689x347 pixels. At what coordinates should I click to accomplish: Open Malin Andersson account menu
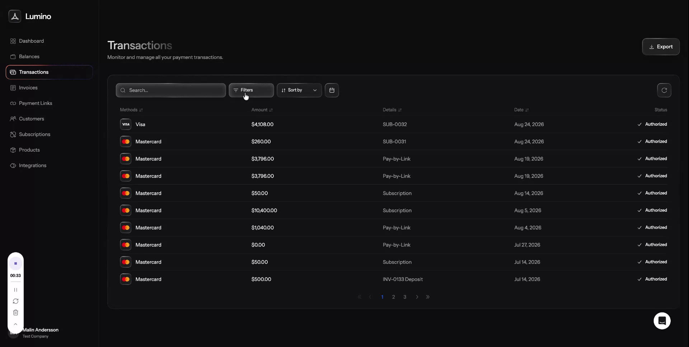pyautogui.click(x=34, y=333)
